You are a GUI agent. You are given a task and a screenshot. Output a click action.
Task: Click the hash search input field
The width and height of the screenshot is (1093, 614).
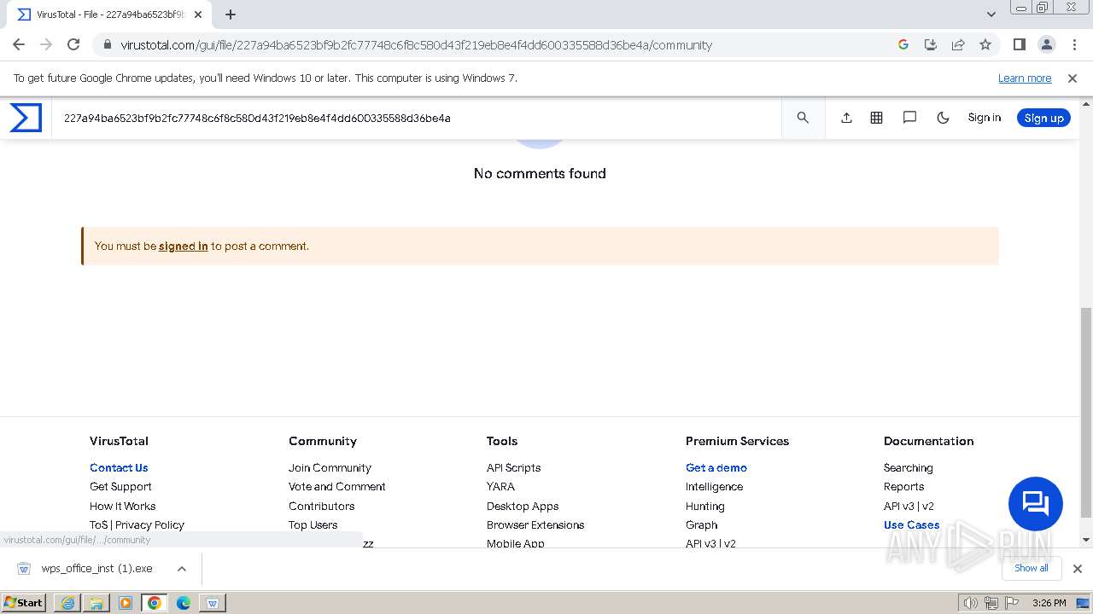coord(417,118)
